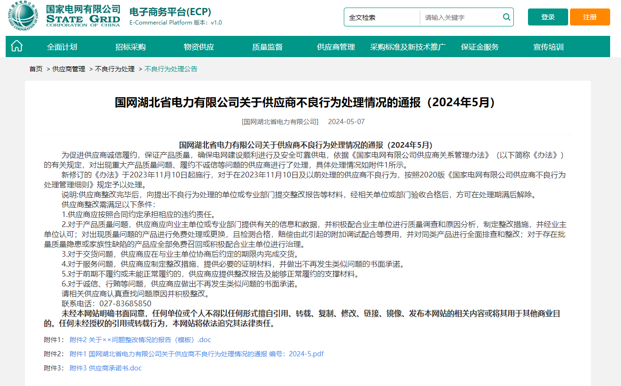621x386 pixels.
Task: Click the home icon in navigation bar
Action: coord(17,46)
